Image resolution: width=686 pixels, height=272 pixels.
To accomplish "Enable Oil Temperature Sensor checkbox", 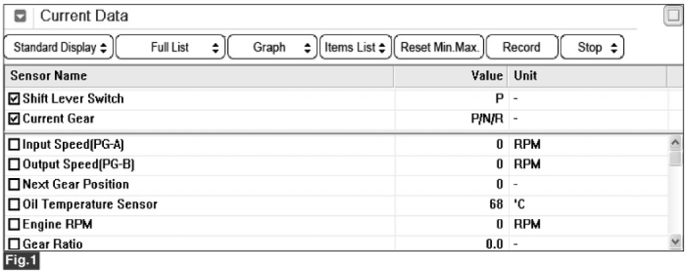I will click(14, 204).
